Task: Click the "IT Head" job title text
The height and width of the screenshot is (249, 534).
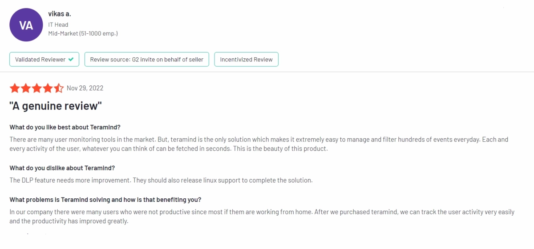Action: click(58, 24)
